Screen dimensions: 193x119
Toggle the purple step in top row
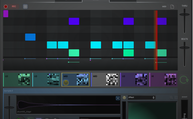tap(6, 14)
